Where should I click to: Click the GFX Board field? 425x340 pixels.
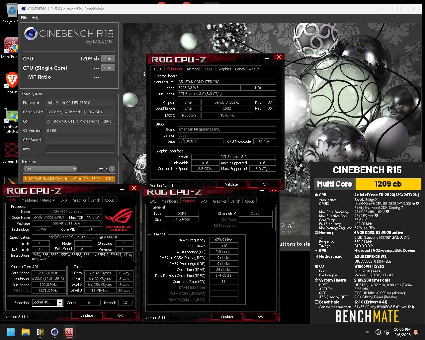pos(80,140)
